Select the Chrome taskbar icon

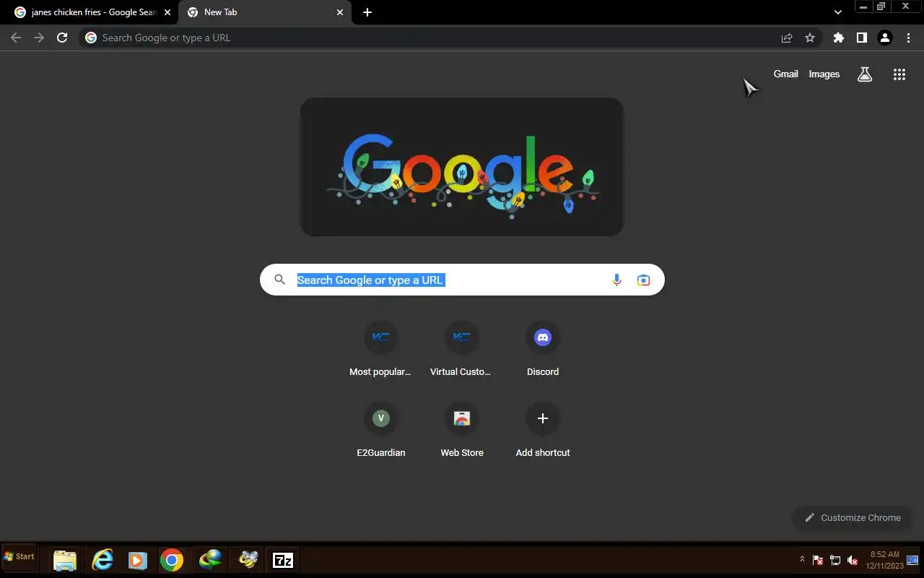pyautogui.click(x=172, y=560)
